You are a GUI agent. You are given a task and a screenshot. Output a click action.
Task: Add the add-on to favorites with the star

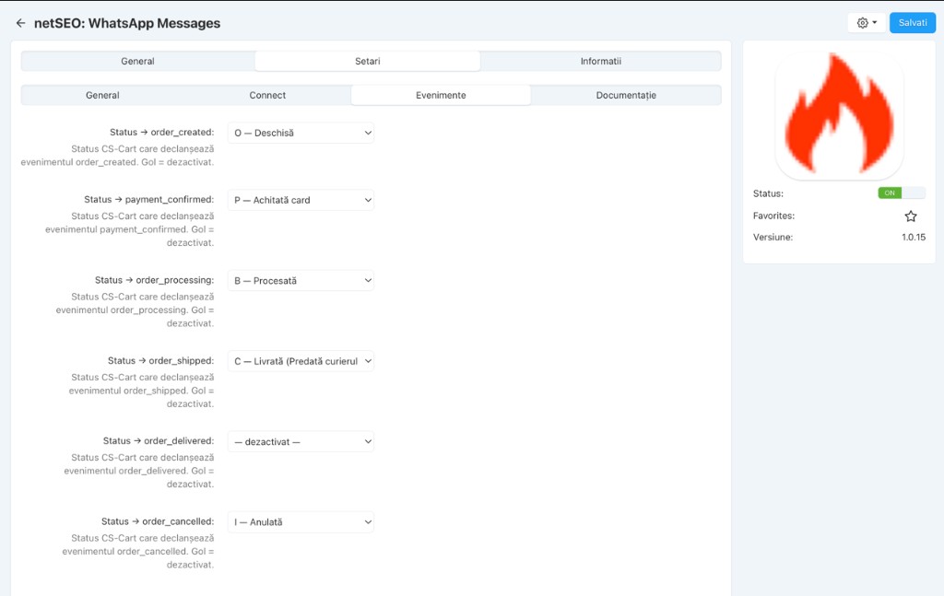910,216
